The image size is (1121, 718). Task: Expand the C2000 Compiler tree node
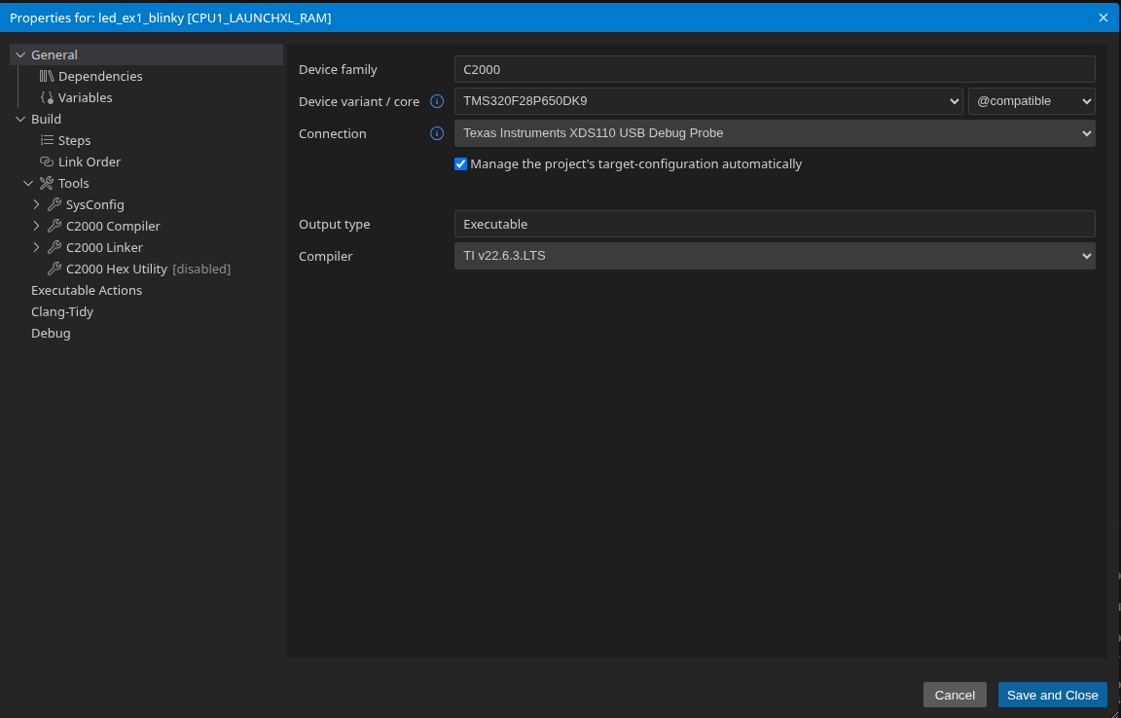(x=36, y=226)
